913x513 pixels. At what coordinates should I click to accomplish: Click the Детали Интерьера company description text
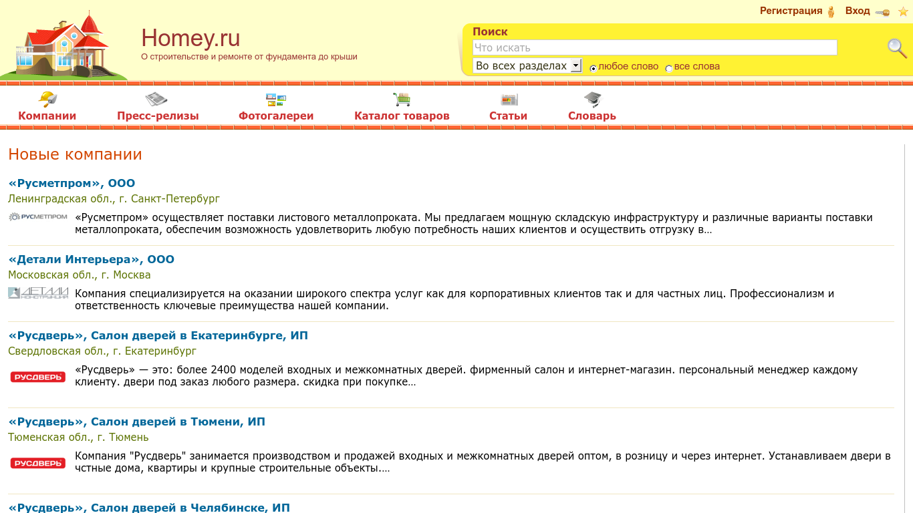pos(454,300)
